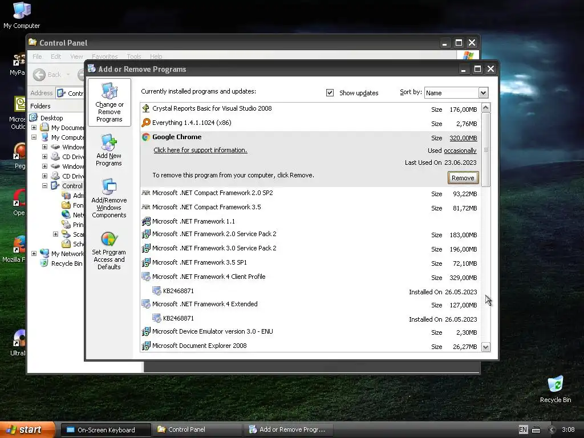
Task: Open My Computer desktop icon
Action: (x=22, y=15)
